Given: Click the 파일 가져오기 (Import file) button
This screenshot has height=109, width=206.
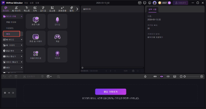Looking at the screenshot, I should (111, 92).
